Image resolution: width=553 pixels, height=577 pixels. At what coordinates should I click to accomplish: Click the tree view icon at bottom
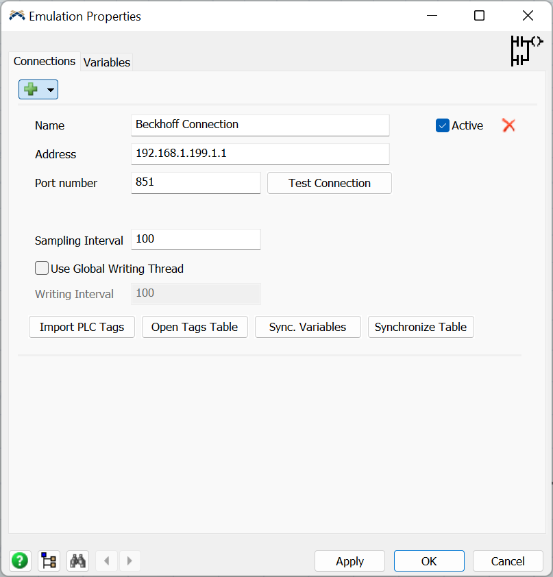(x=49, y=561)
